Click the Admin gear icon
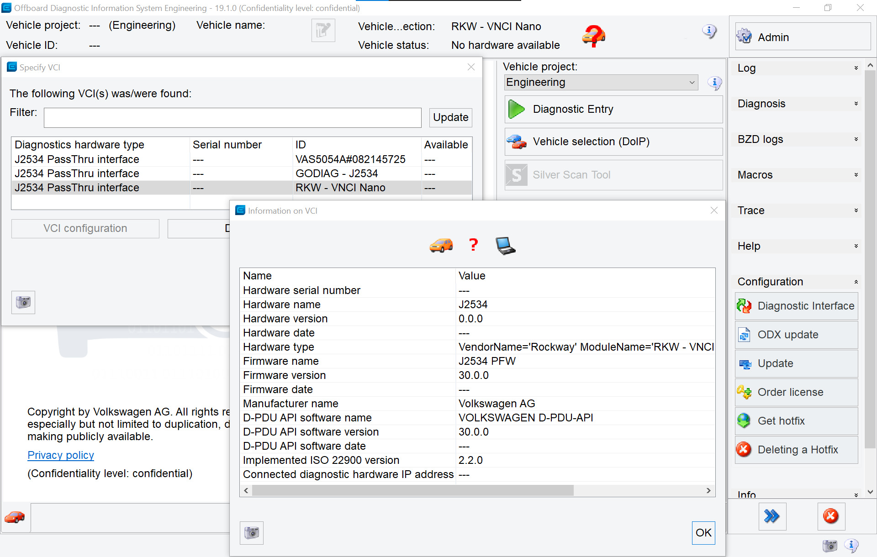This screenshot has width=877, height=557. tap(745, 36)
